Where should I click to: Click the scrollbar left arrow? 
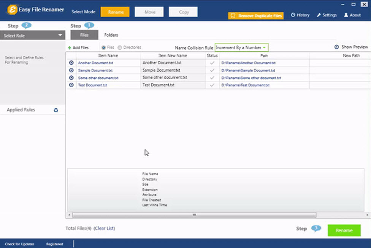[69, 215]
